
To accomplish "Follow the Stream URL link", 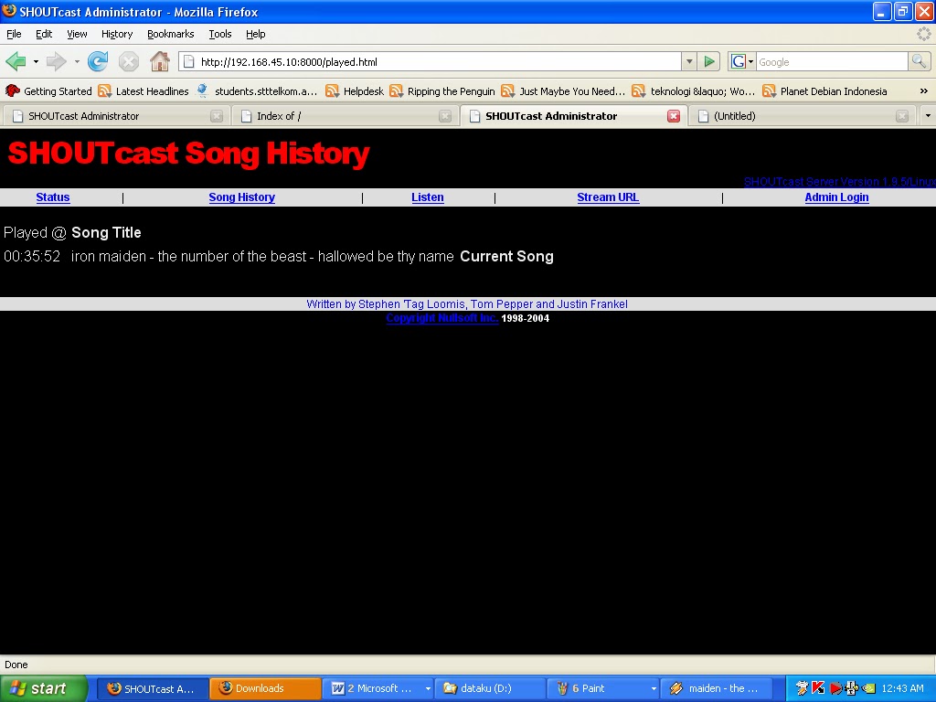I will [x=608, y=197].
